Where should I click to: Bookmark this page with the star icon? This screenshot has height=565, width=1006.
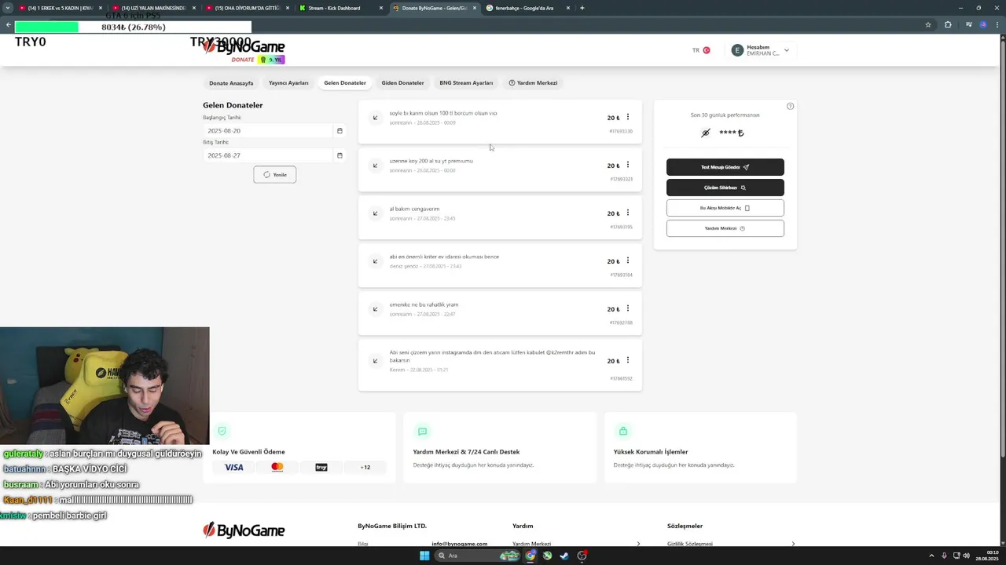928,24
